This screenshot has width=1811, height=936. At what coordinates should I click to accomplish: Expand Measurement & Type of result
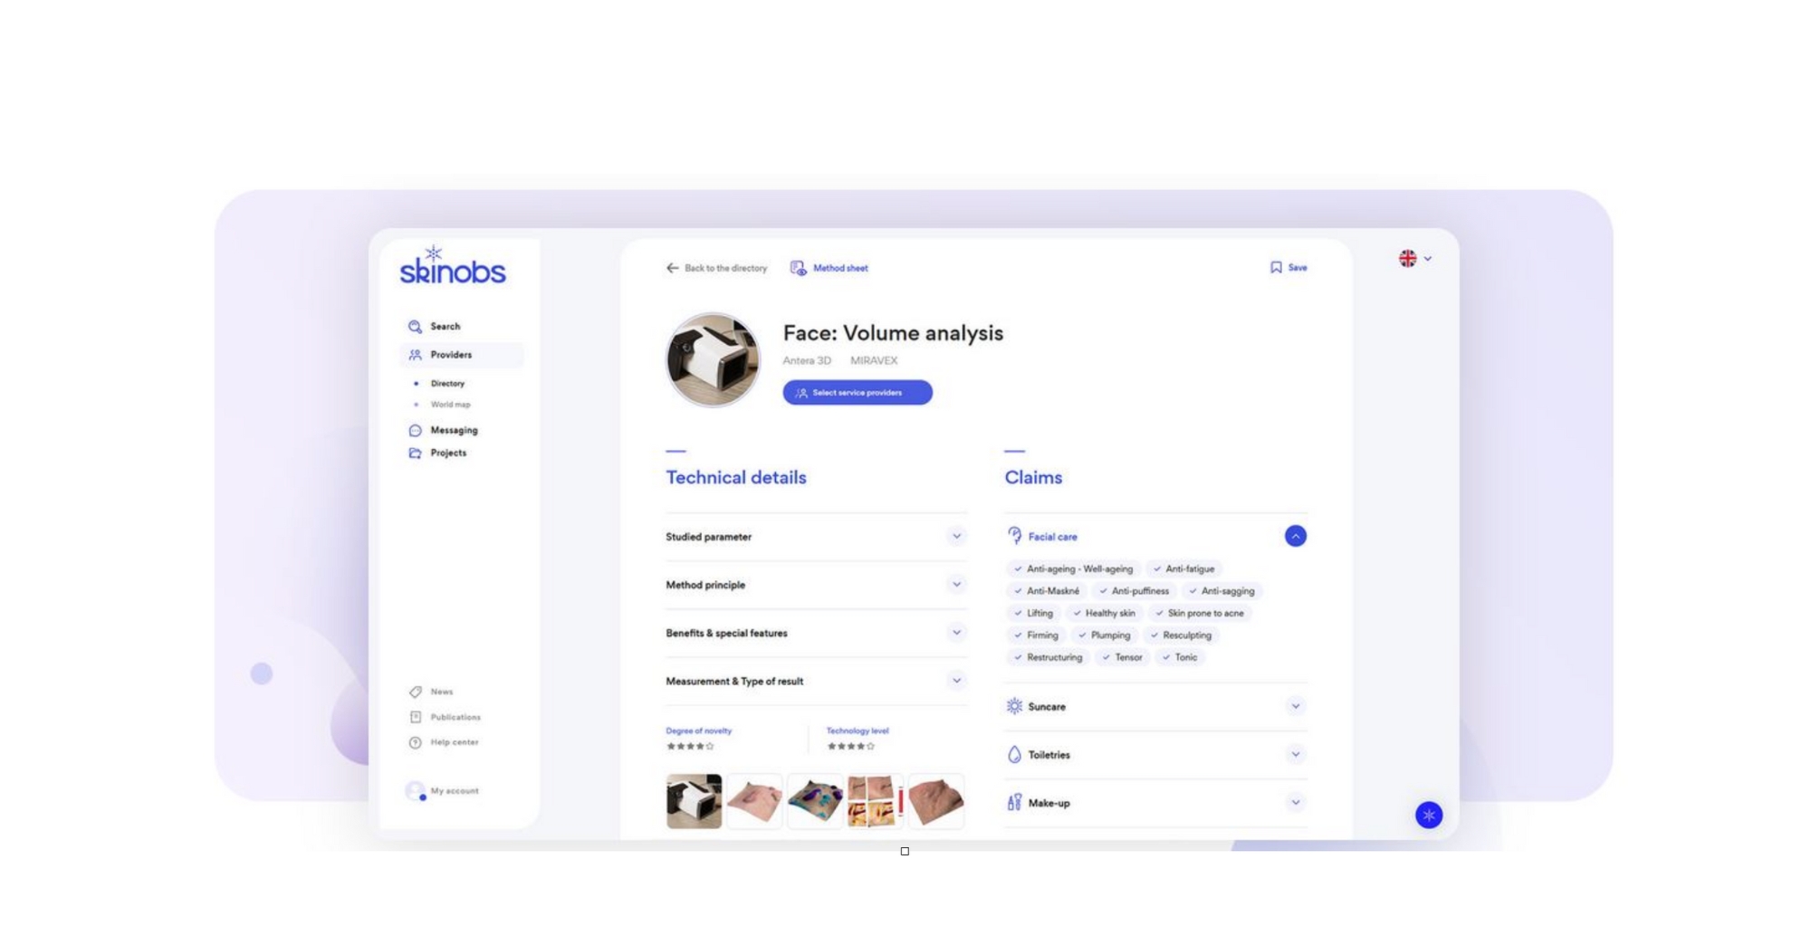(x=956, y=680)
